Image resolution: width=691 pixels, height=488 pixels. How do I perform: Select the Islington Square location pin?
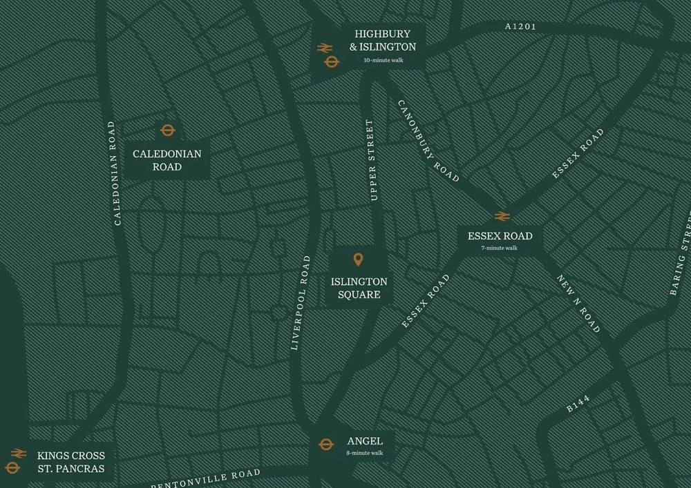point(359,260)
